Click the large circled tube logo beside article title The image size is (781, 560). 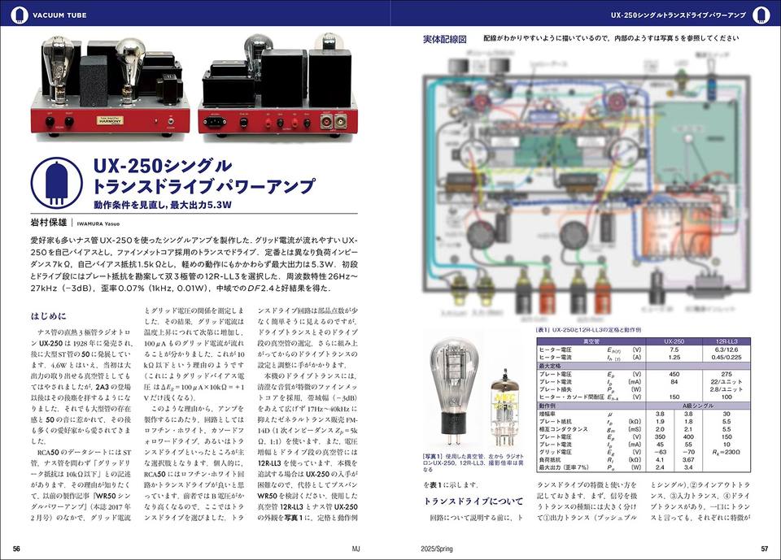(x=57, y=184)
